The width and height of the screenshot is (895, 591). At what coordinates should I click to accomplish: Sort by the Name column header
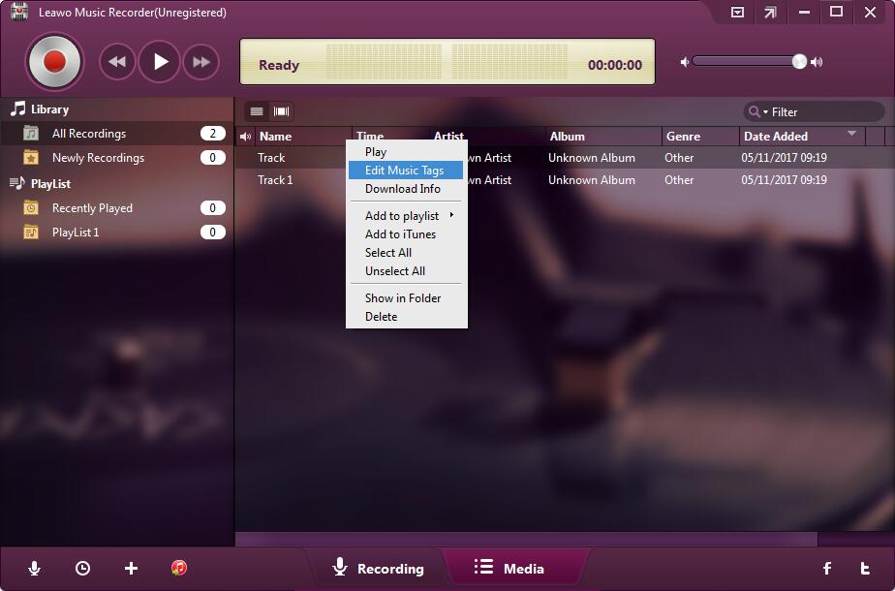tap(303, 136)
